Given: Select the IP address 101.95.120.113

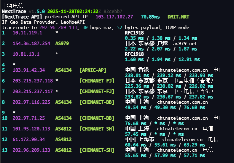Looking at the screenshot, I should pos(31,129).
